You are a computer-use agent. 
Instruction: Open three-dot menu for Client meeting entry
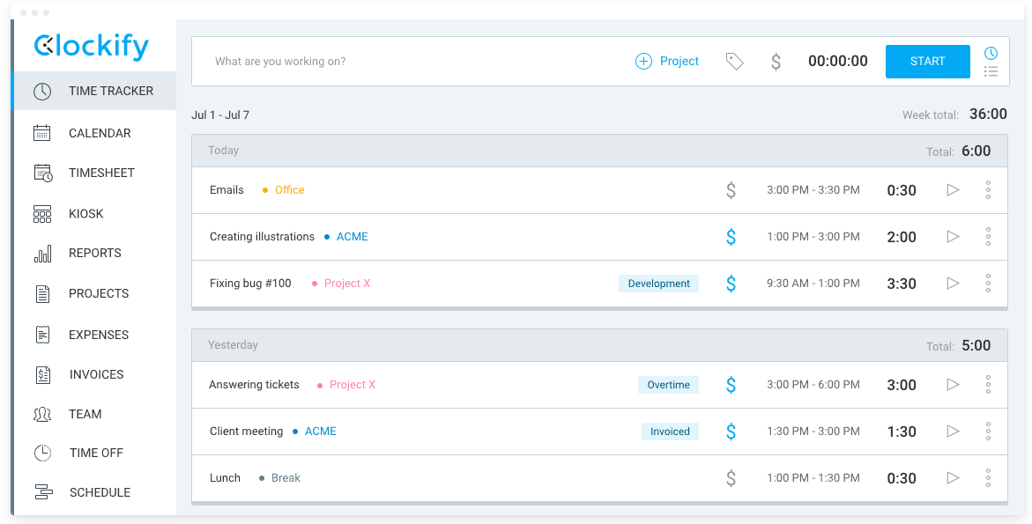point(988,432)
